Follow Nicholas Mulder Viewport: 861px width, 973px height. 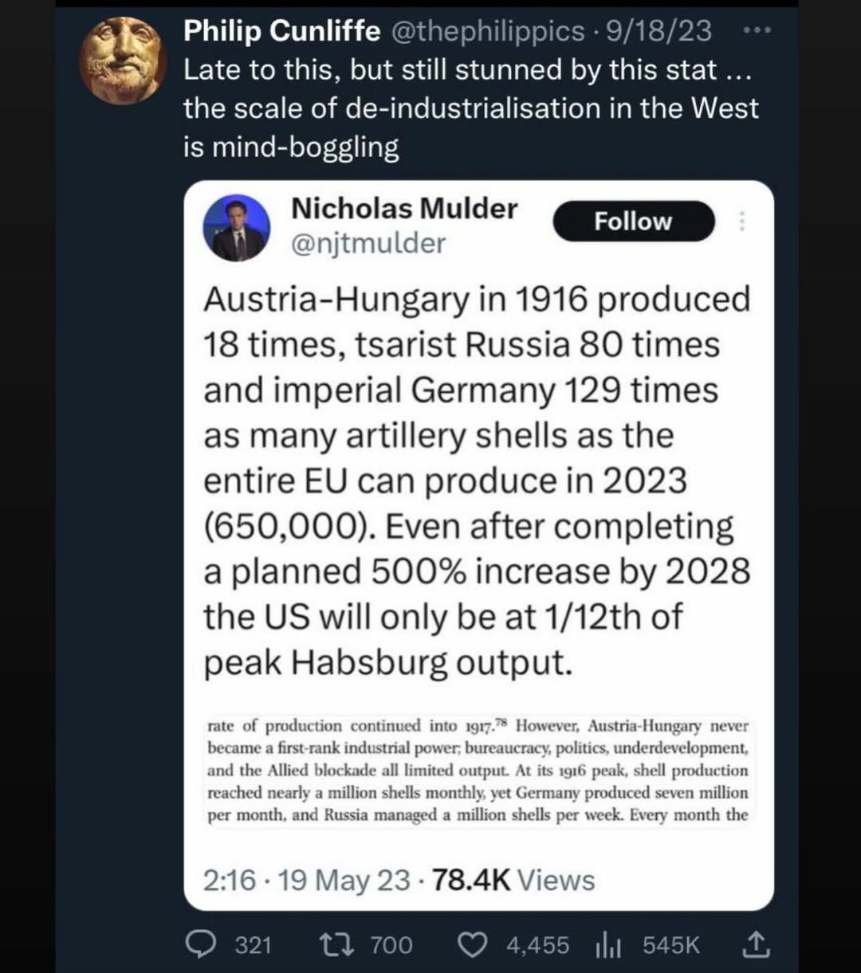click(633, 221)
